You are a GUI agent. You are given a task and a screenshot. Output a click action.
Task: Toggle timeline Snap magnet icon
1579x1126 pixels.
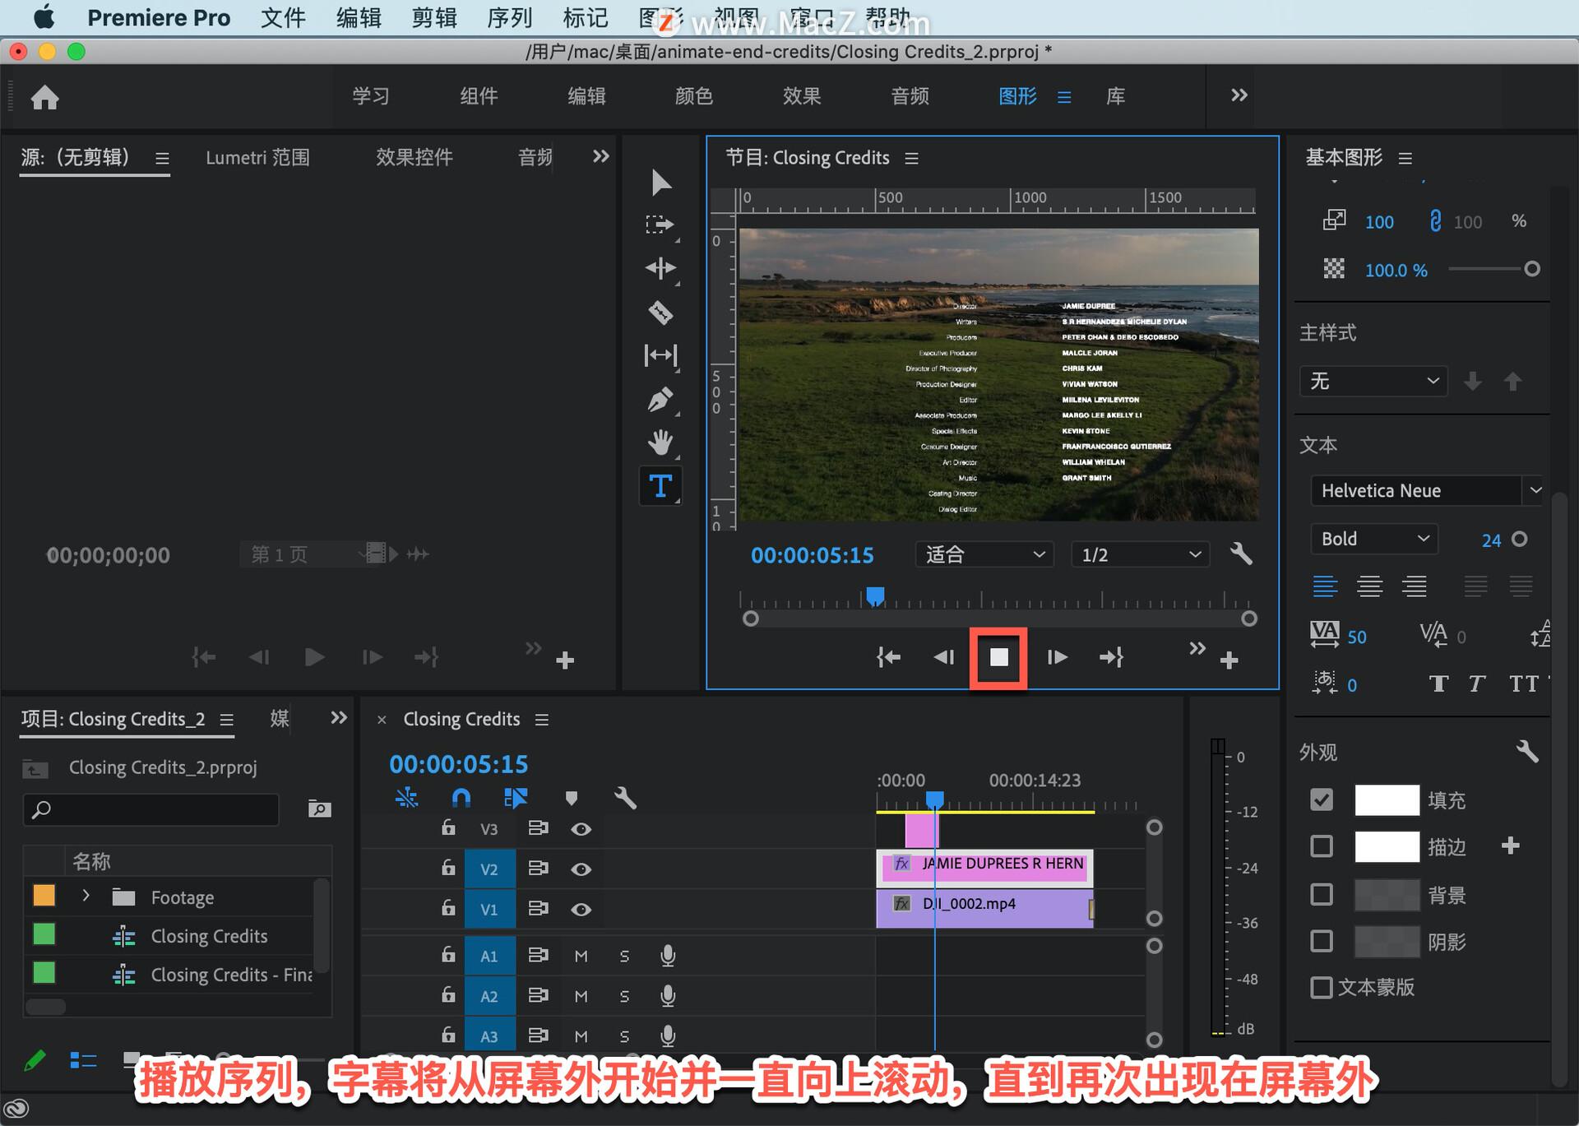[461, 797]
